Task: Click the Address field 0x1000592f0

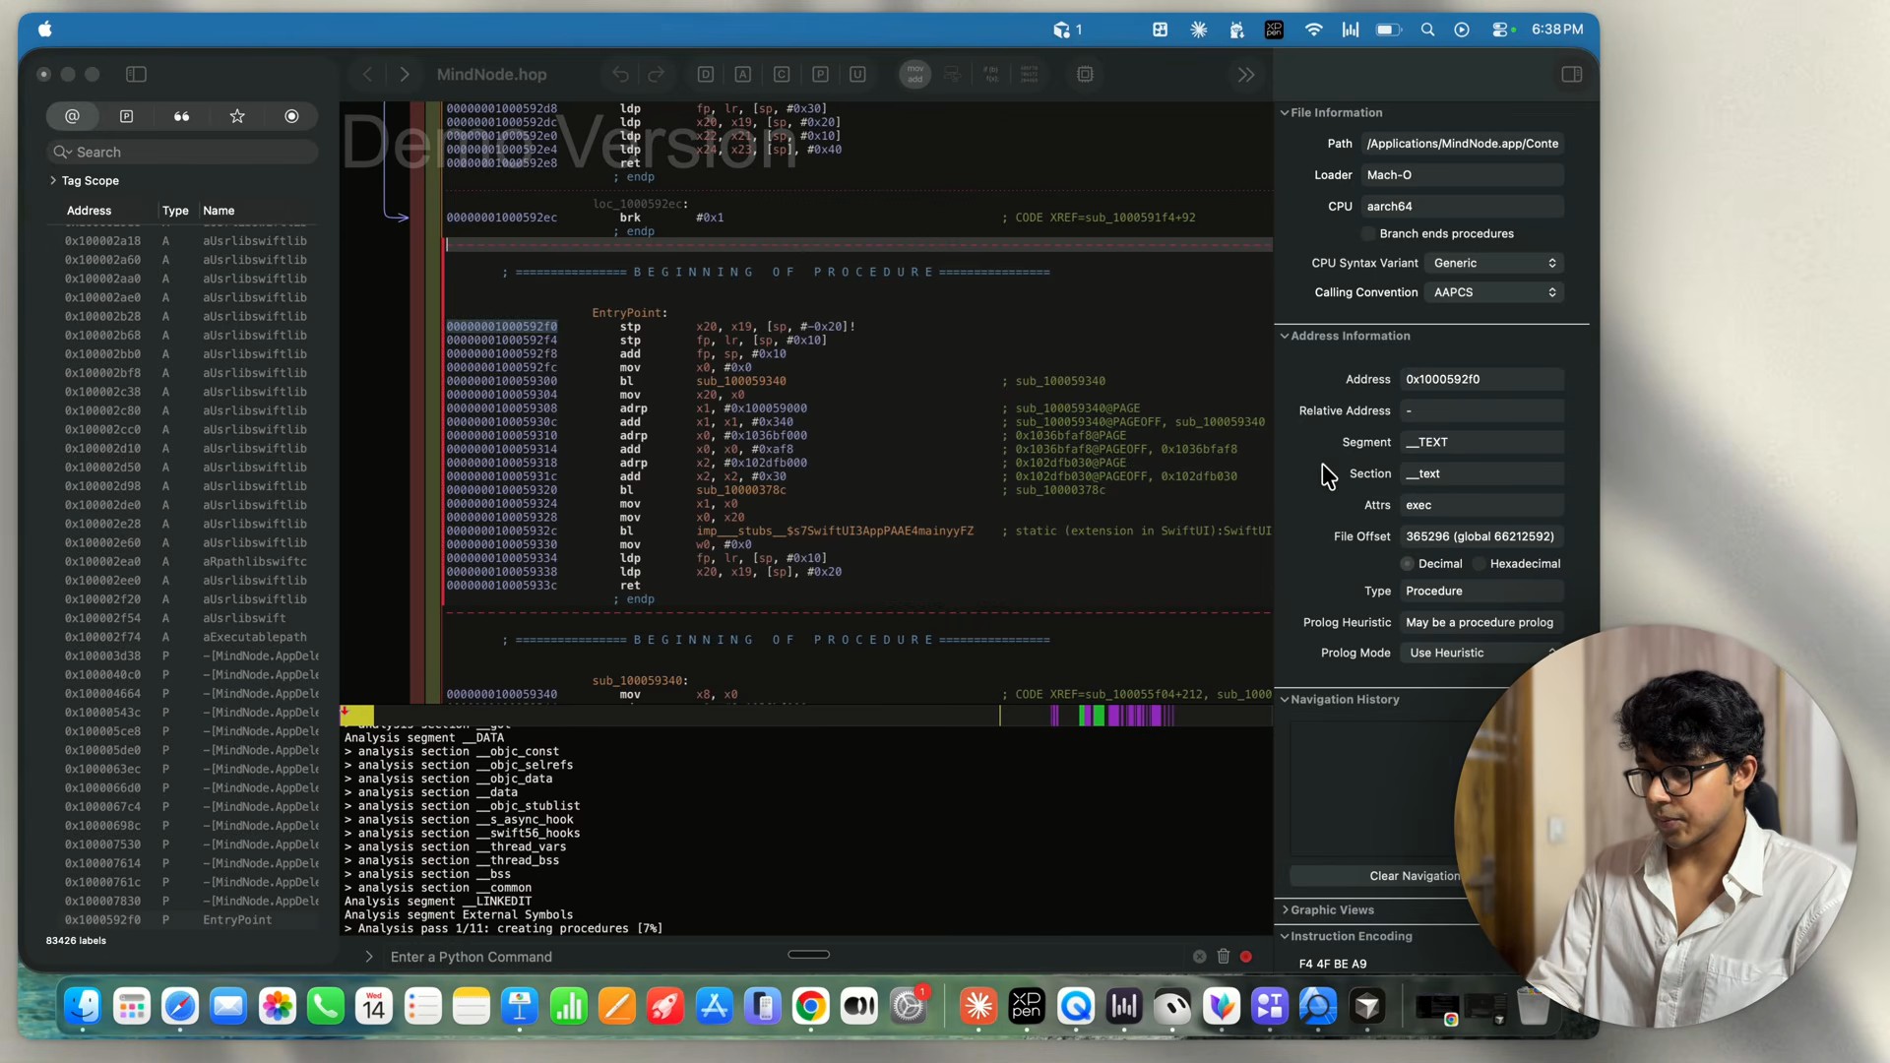Action: [1481, 379]
